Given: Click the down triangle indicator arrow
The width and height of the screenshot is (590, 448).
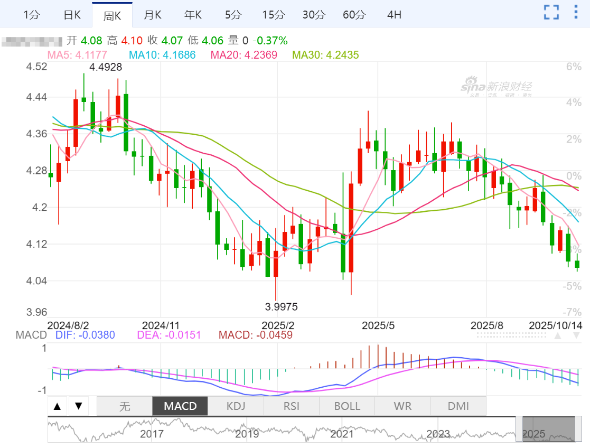Looking at the screenshot, I should click(x=79, y=406).
